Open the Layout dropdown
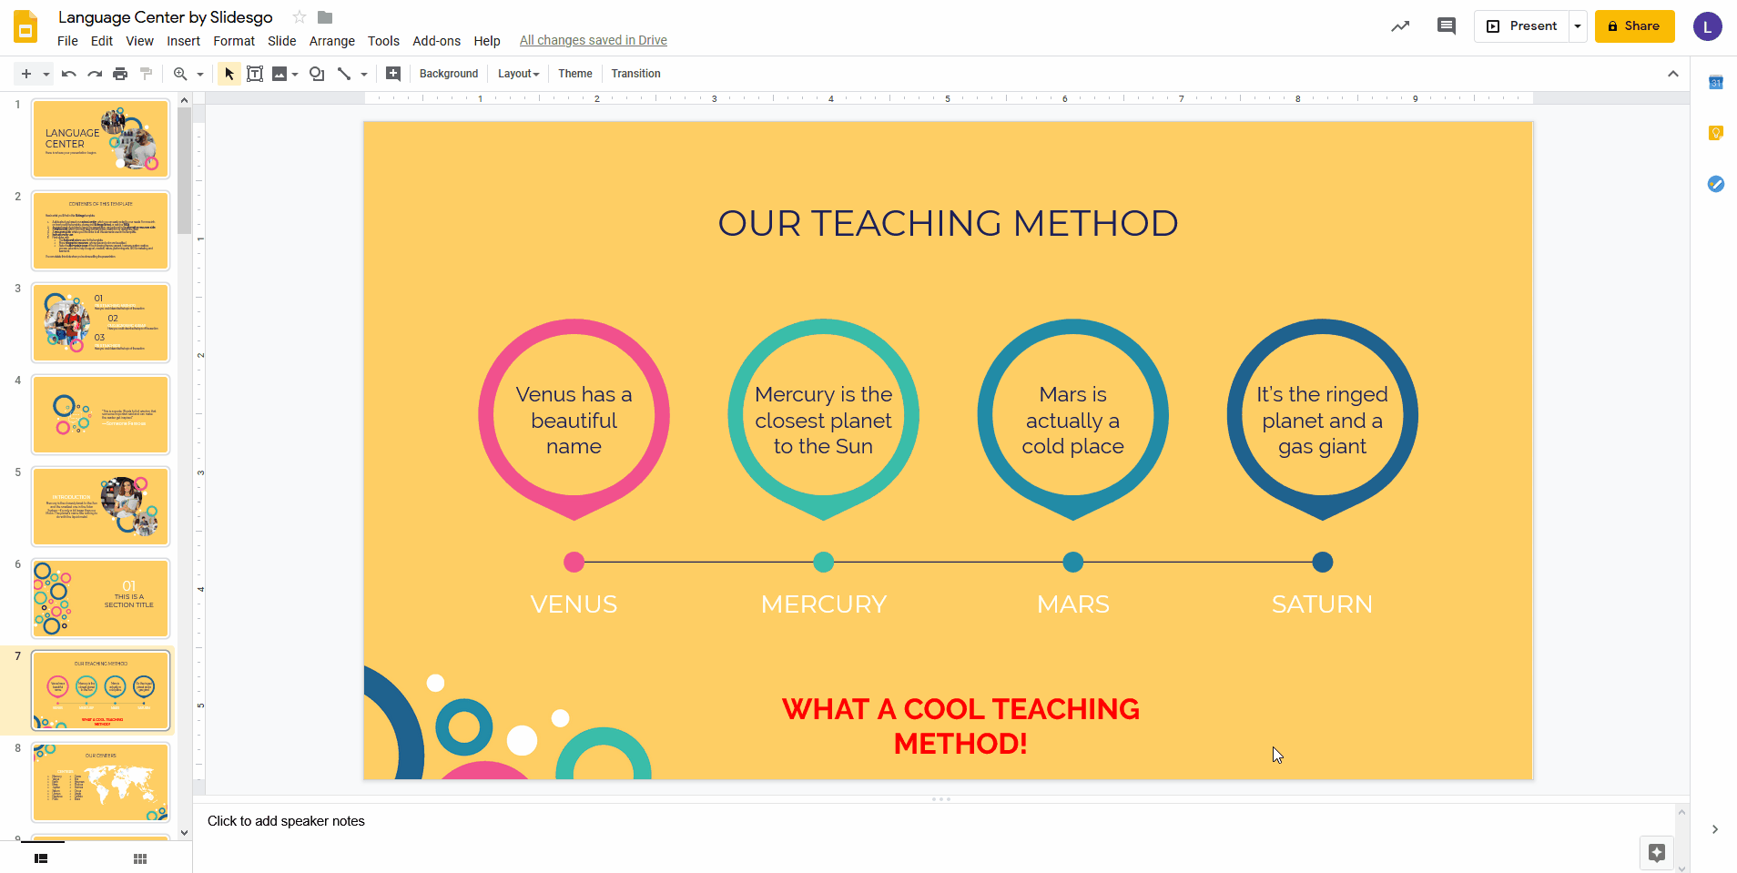The height and width of the screenshot is (873, 1737). [519, 74]
